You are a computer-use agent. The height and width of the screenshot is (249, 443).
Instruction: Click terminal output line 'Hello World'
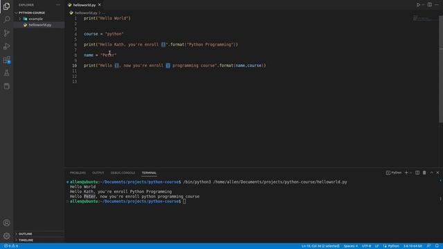tap(83, 187)
